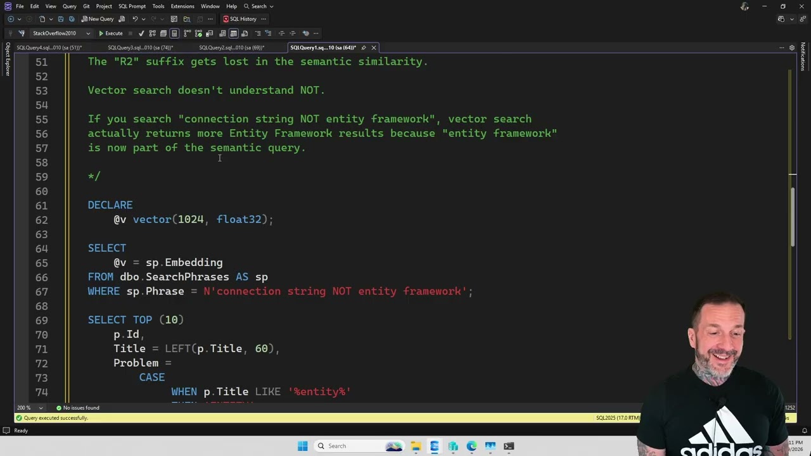The height and width of the screenshot is (456, 811).
Task: Open the zoom level 200 % dropdown
Action: point(30,408)
